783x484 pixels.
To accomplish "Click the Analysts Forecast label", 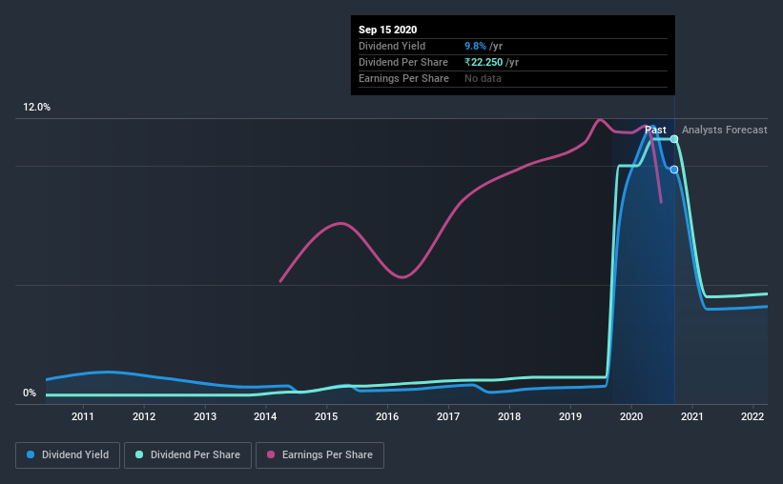I will click(x=725, y=130).
